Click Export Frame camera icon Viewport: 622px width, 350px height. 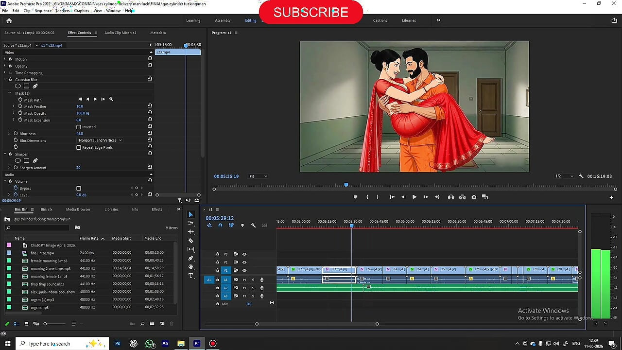(x=474, y=197)
